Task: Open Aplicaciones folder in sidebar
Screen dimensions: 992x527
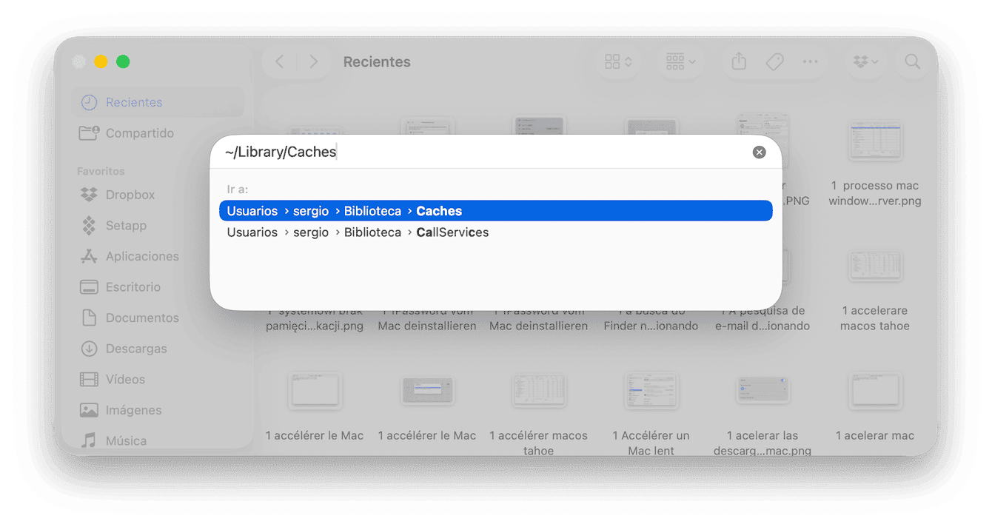Action: (x=158, y=256)
